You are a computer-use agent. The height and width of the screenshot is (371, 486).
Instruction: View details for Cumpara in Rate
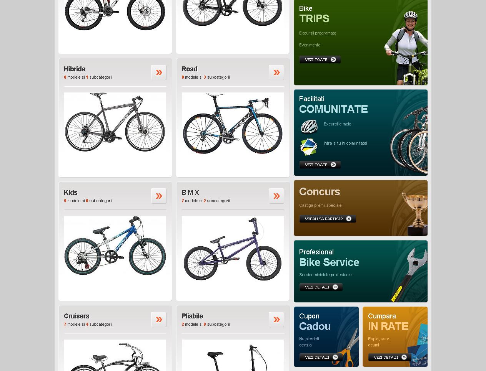[389, 357]
